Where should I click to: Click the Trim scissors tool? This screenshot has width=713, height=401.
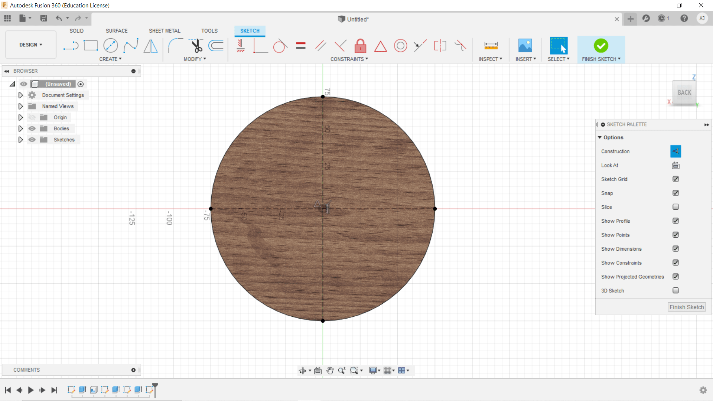(196, 46)
